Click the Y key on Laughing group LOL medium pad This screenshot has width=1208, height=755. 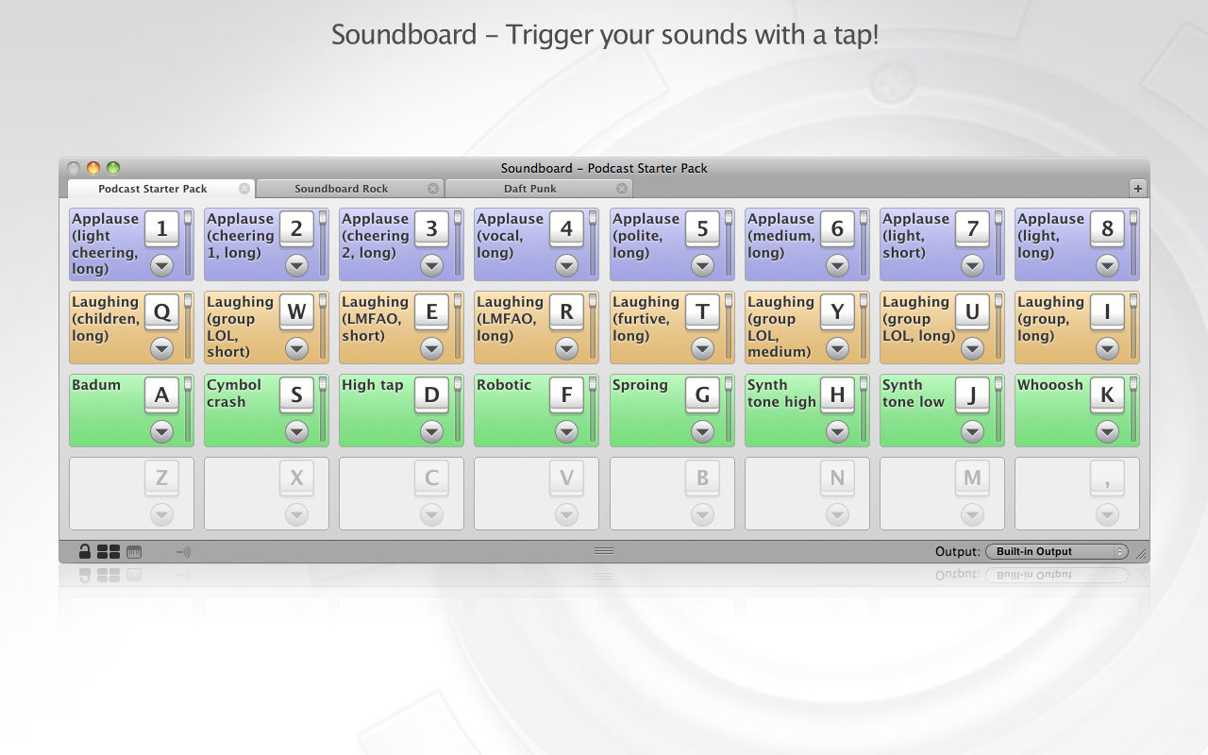[x=837, y=312]
